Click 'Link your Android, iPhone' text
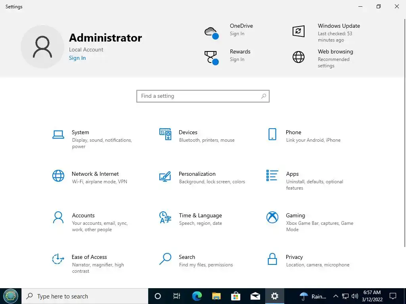Viewport: 406px width, 304px height. click(313, 140)
